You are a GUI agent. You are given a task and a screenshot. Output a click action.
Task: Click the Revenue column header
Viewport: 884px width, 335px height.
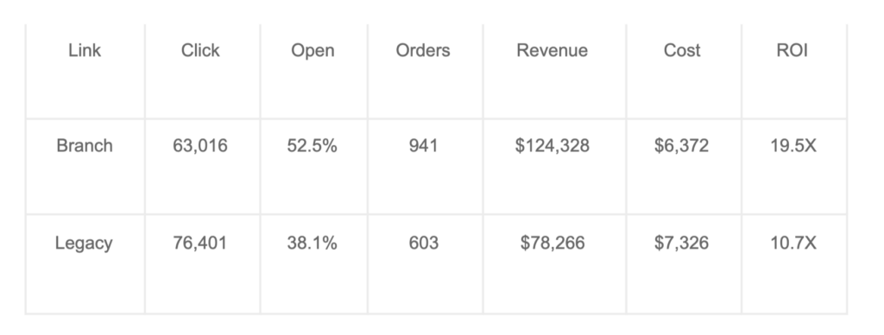tap(552, 51)
